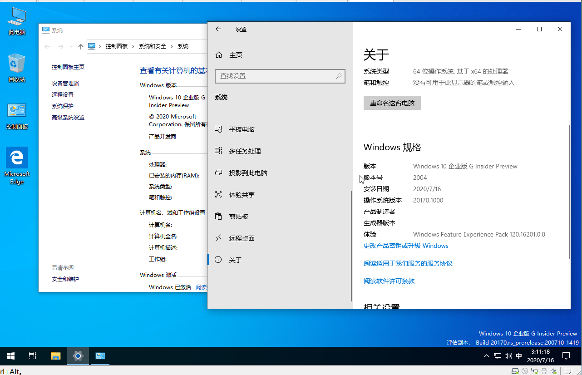The width and height of the screenshot is (582, 375).
Task: Click the 远程桌面 icon
Action: pyautogui.click(x=218, y=238)
